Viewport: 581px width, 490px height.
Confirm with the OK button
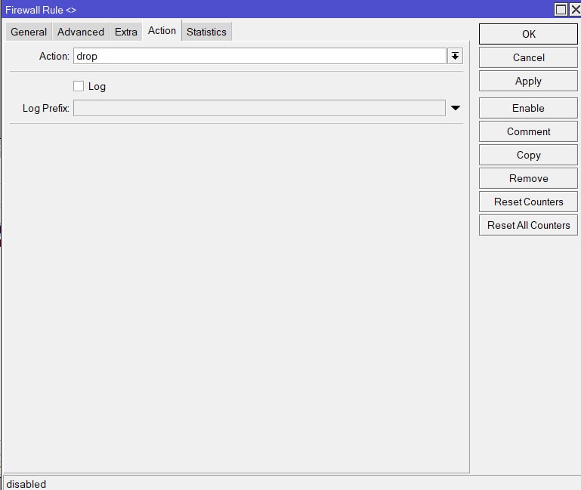pyautogui.click(x=528, y=34)
